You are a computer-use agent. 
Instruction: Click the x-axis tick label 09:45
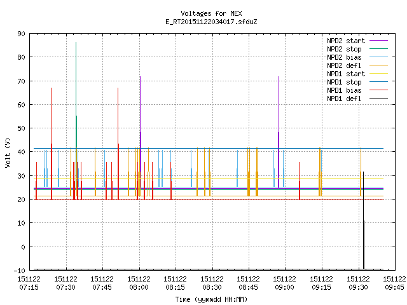point(395,288)
